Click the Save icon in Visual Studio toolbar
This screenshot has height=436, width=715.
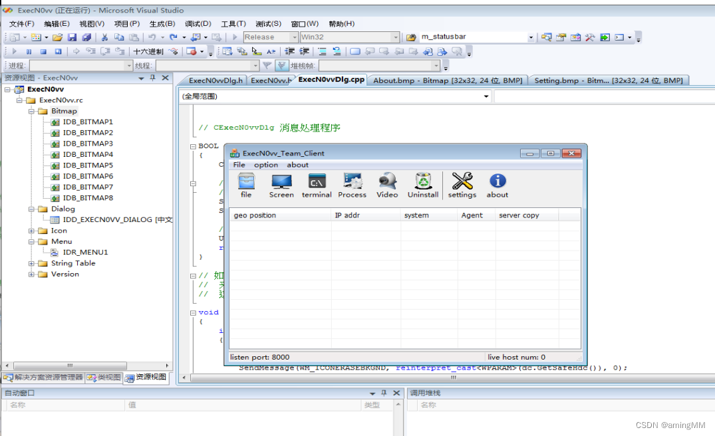(72, 37)
